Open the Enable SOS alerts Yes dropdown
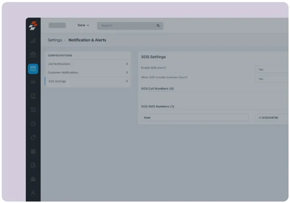Screen dimensions: 290x203 tap(272, 70)
